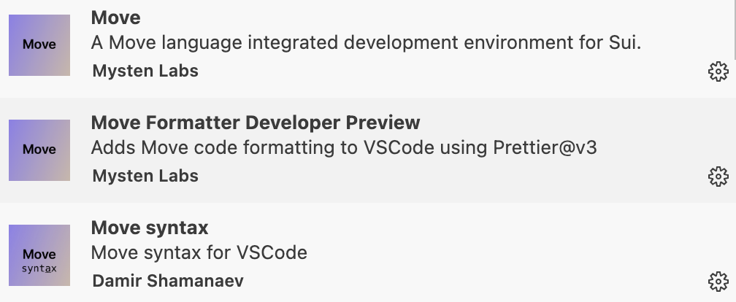The width and height of the screenshot is (736, 302).
Task: Click the Damir Shamanaev publisher name
Action: coord(168,281)
